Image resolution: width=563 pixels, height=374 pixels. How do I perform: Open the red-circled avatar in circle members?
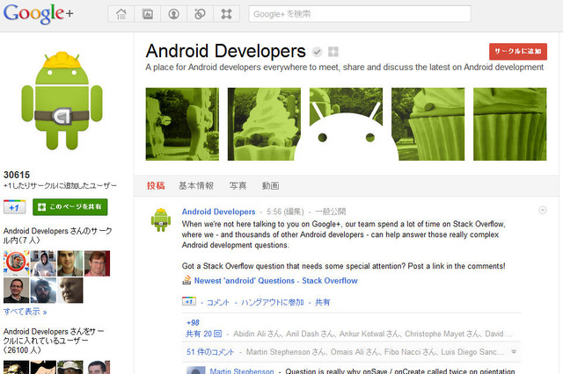tap(16, 263)
